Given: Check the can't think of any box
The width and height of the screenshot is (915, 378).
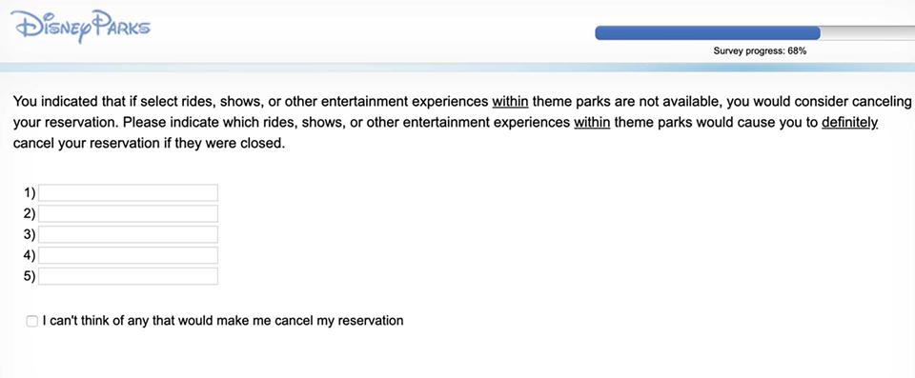Looking at the screenshot, I should pyautogui.click(x=32, y=322).
